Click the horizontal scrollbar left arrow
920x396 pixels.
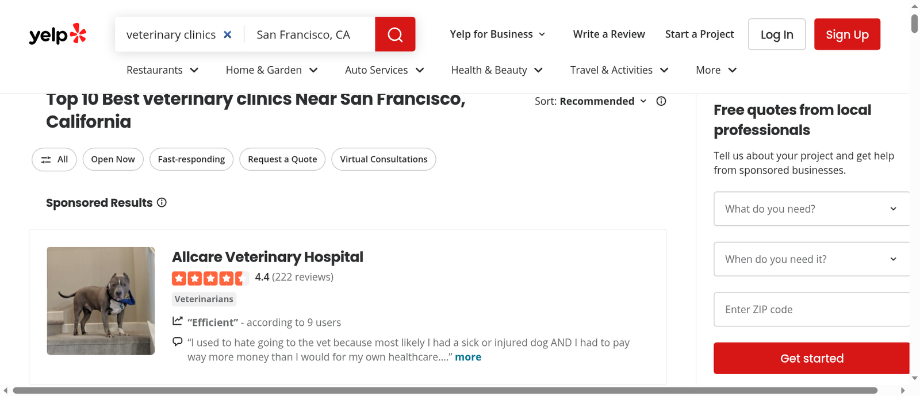[6, 391]
